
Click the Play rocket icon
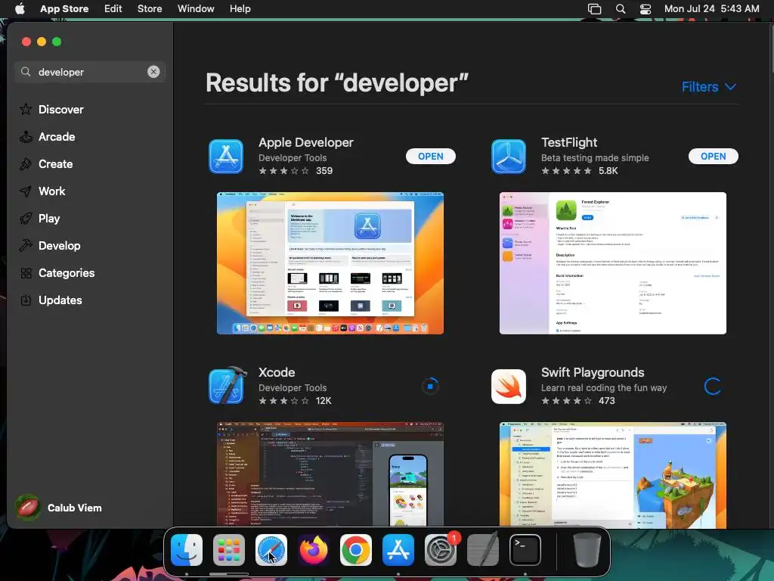coord(26,219)
